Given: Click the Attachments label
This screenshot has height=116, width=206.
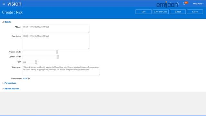Looking at the screenshot, I should [16, 79].
